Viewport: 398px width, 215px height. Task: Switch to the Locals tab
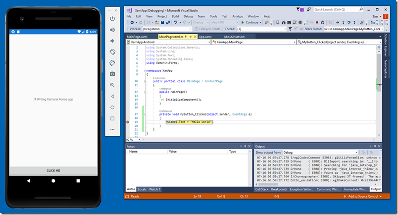coord(142,189)
